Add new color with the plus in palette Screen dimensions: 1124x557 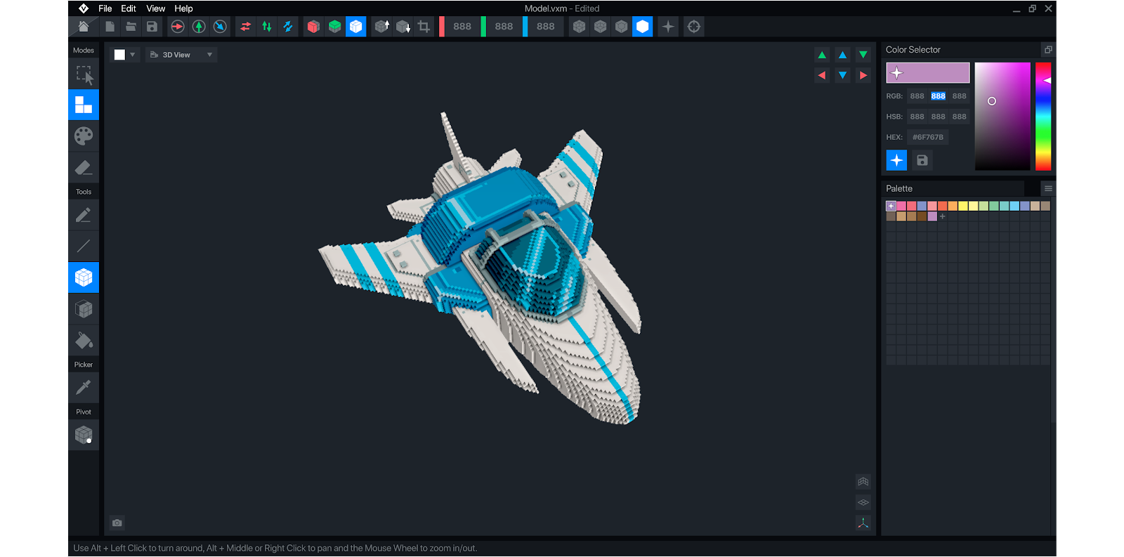pos(943,216)
